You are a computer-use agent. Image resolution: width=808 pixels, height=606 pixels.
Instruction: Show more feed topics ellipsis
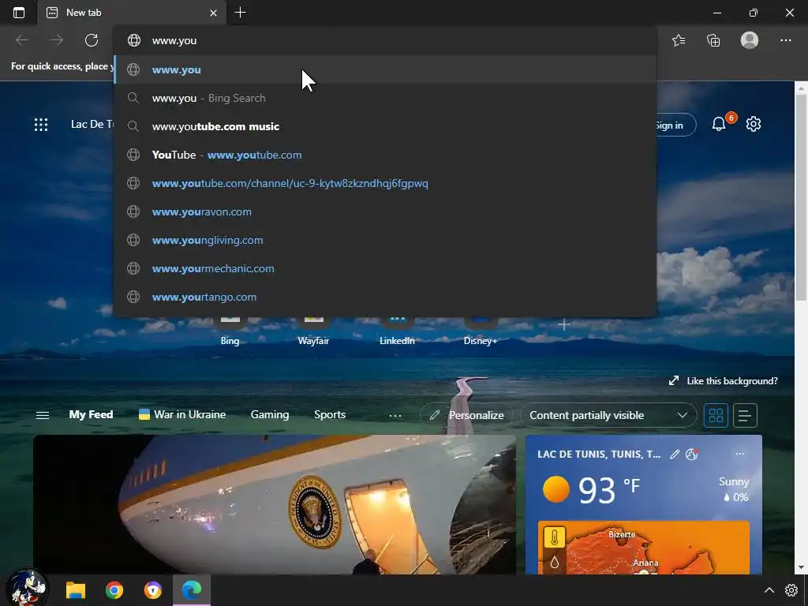click(395, 415)
